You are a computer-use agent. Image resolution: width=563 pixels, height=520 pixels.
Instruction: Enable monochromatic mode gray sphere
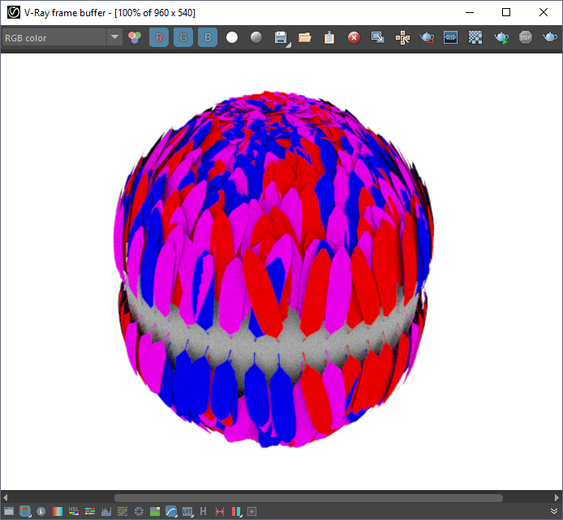tap(256, 37)
